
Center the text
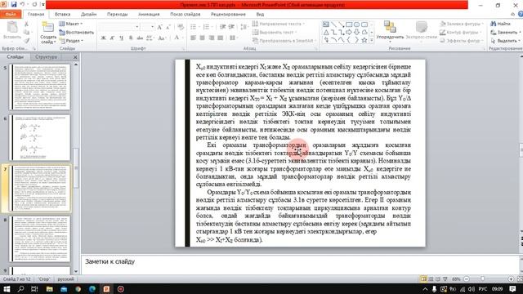[202, 38]
